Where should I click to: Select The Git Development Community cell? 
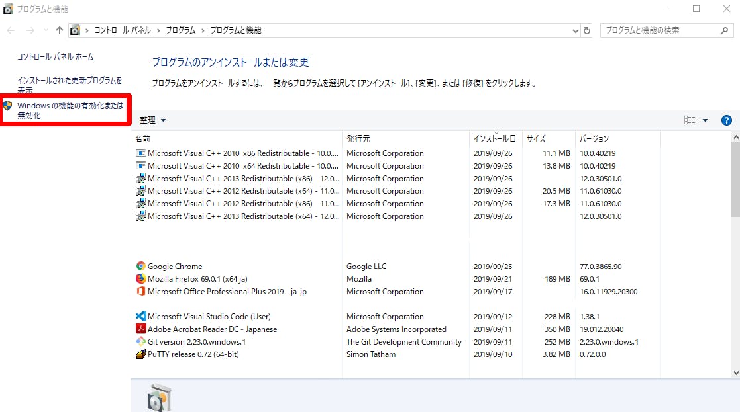coord(404,341)
